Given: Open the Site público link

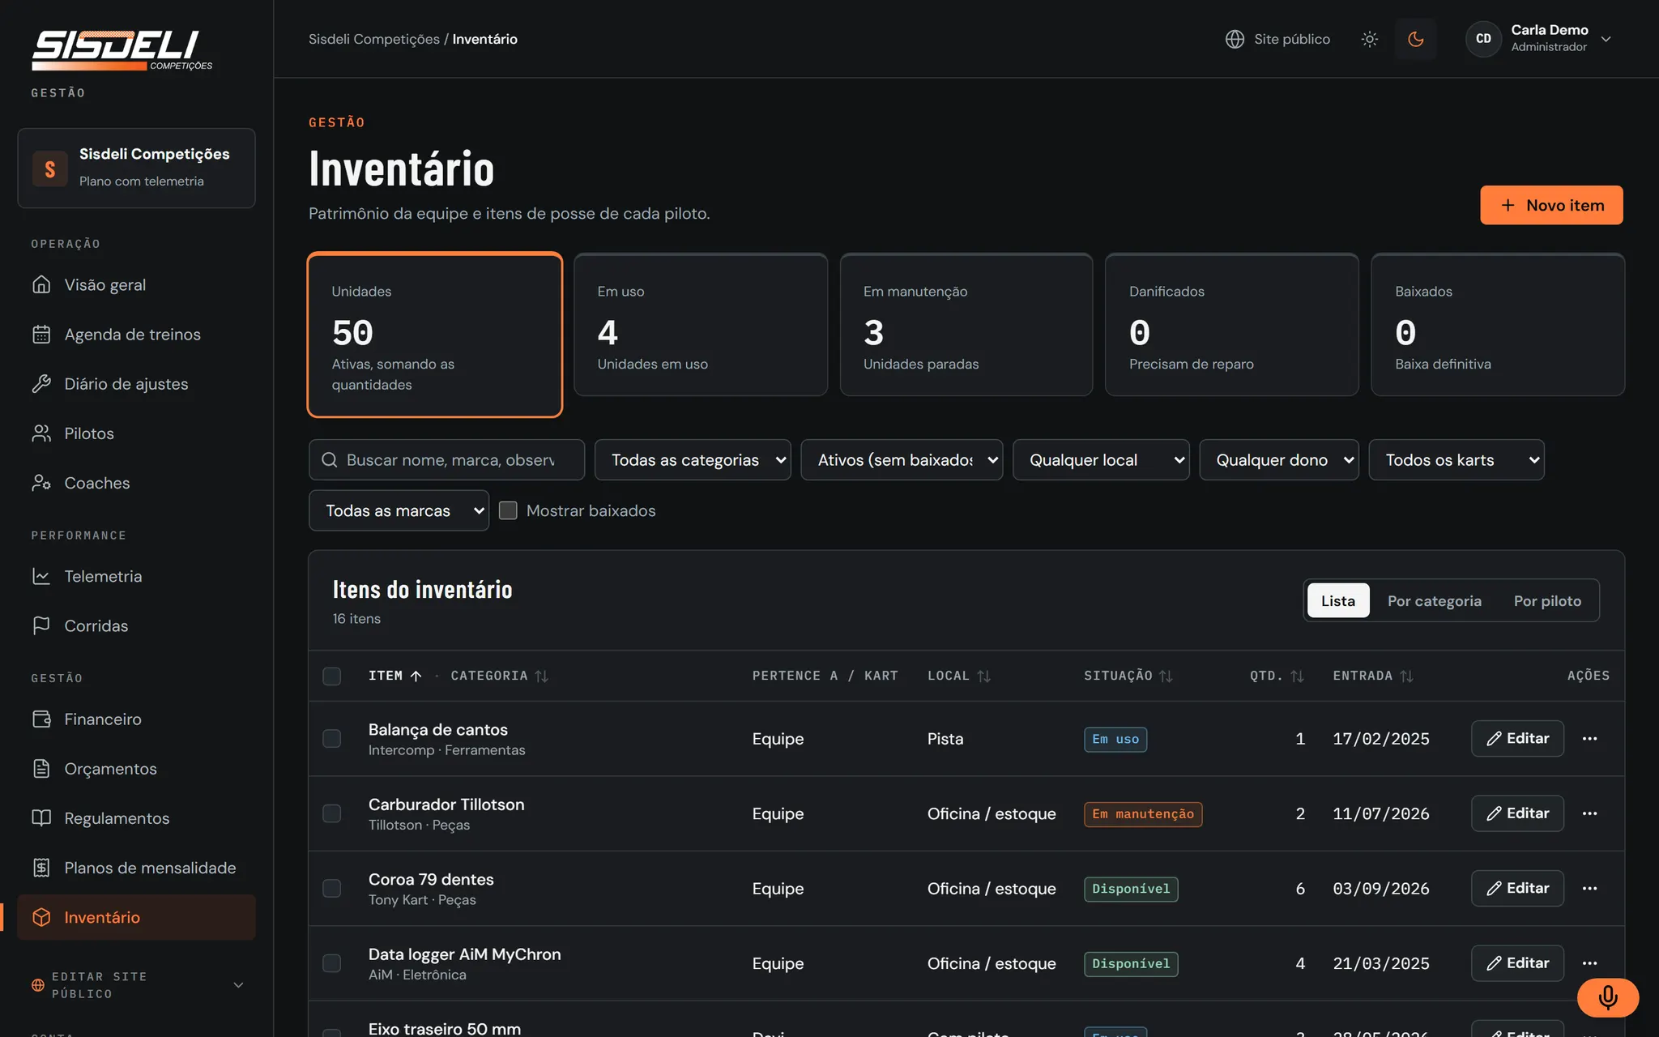Looking at the screenshot, I should coord(1277,39).
